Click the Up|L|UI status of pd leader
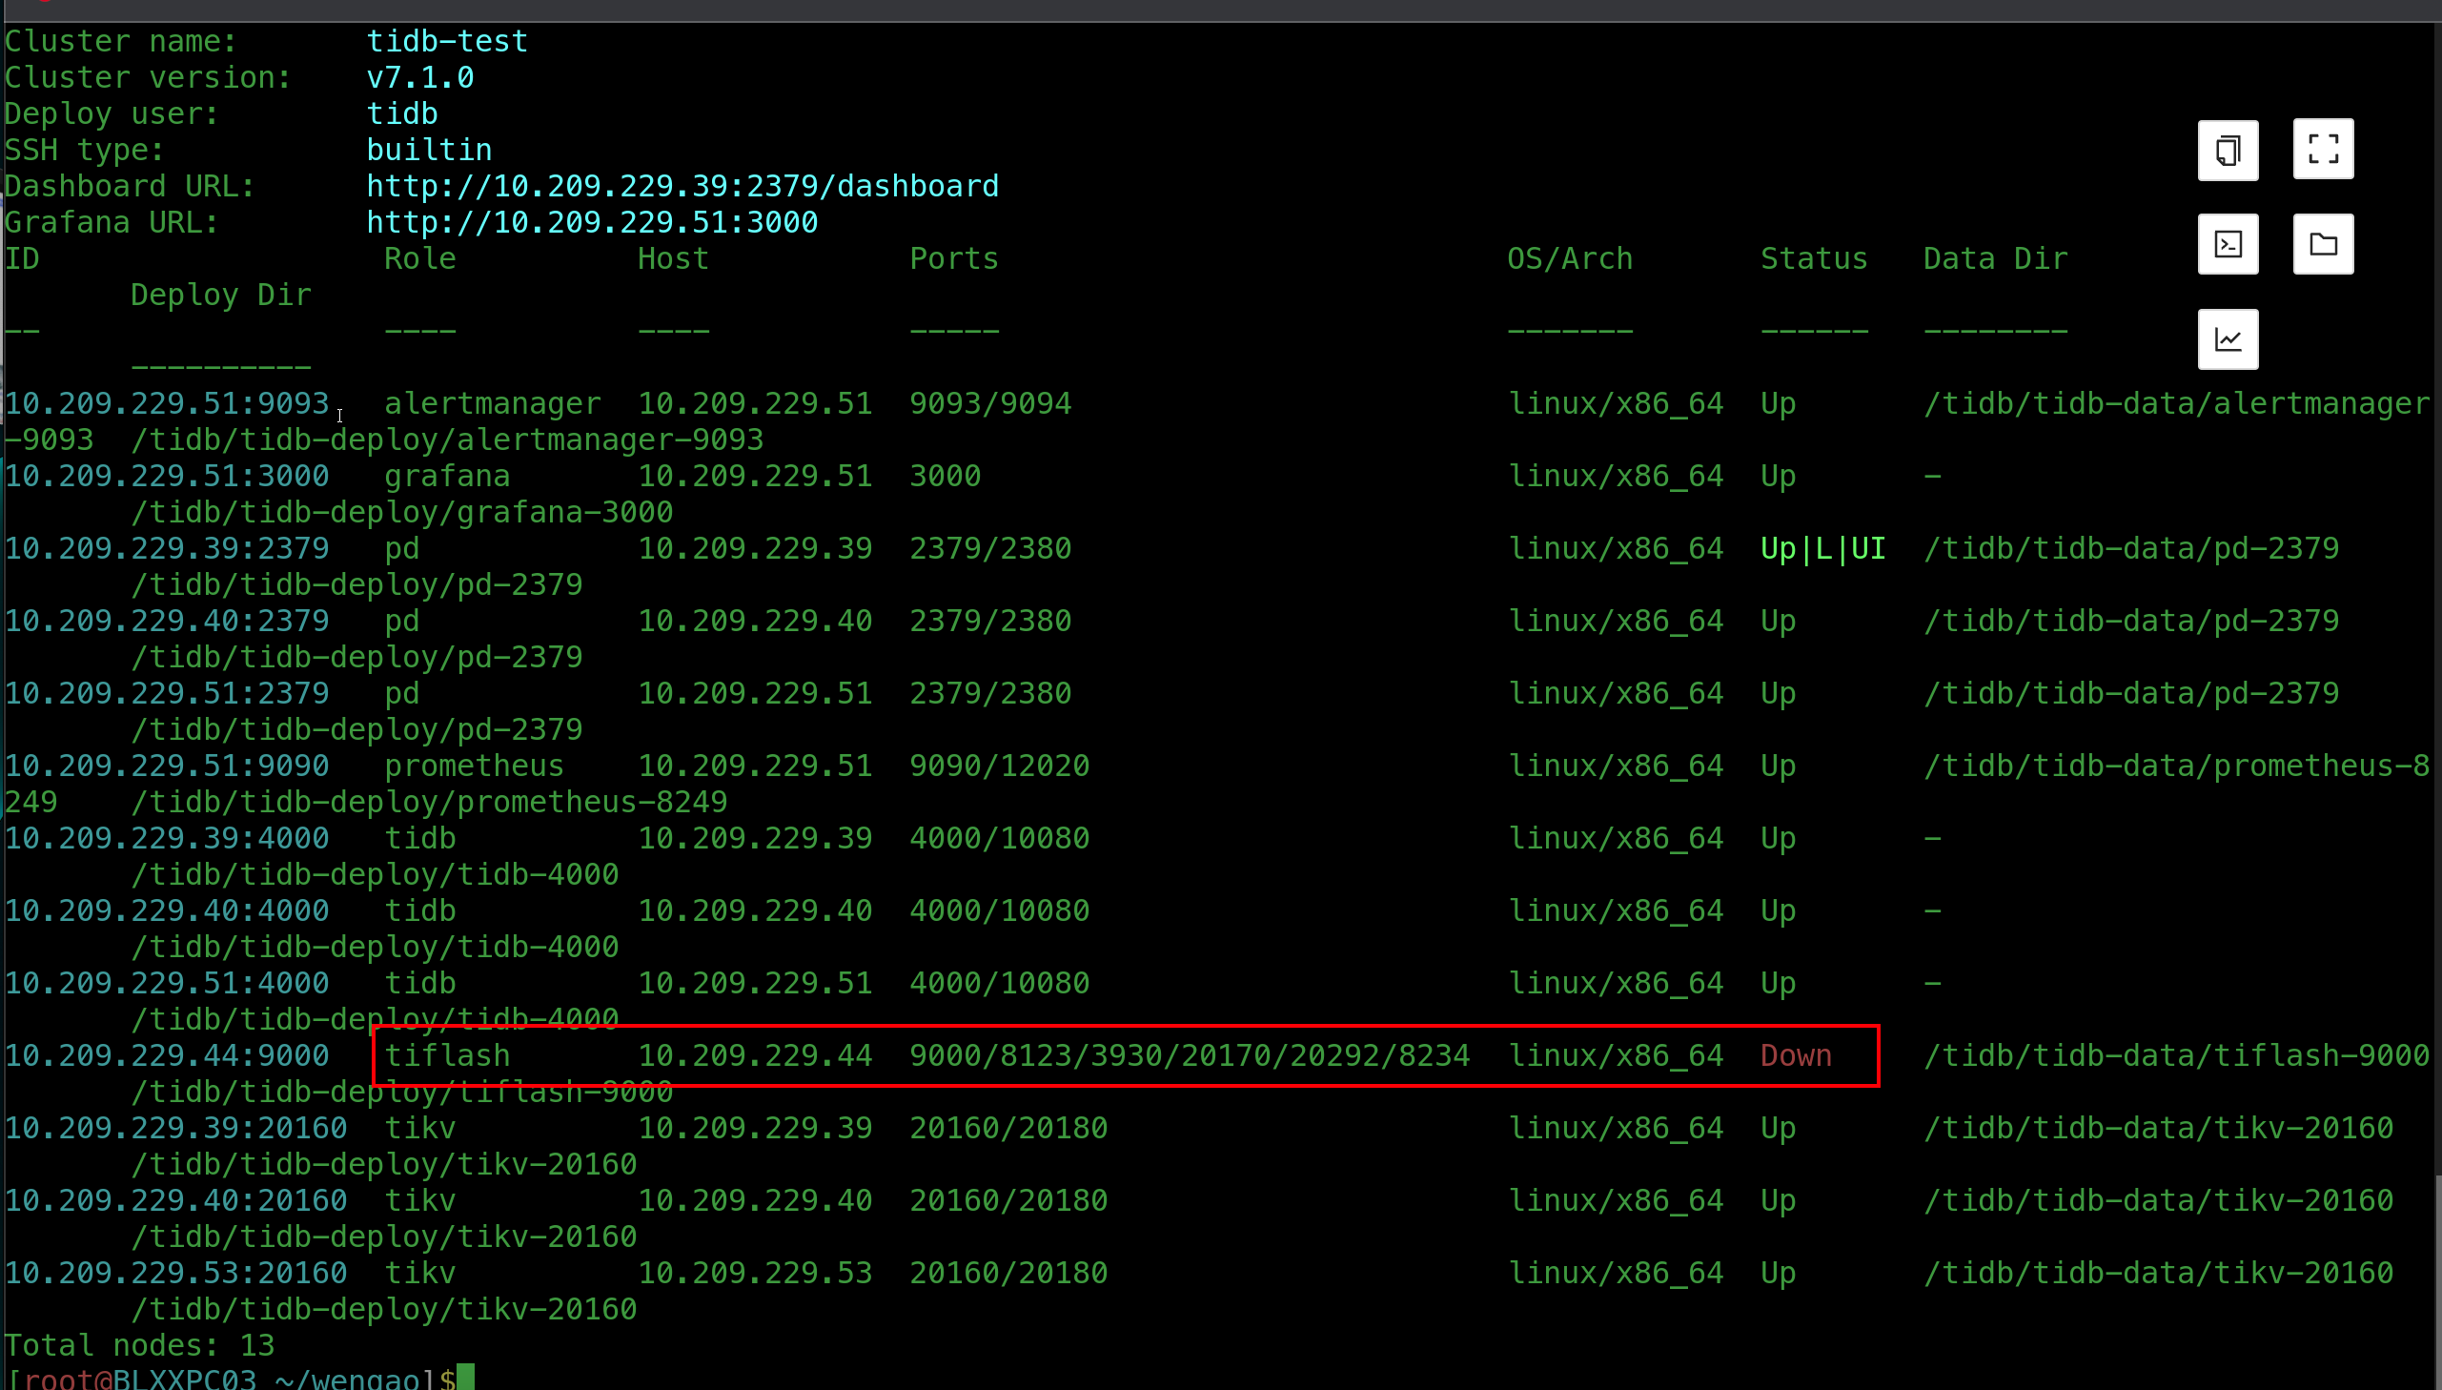The width and height of the screenshot is (2442, 1390). (x=1822, y=549)
